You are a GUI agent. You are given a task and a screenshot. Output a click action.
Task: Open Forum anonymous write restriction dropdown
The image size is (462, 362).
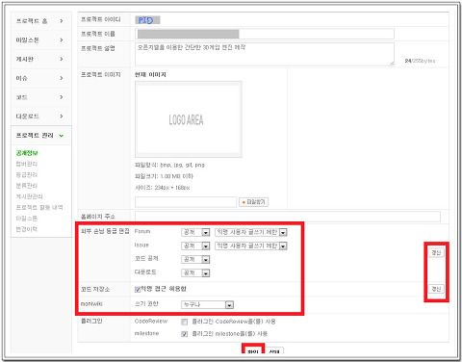point(251,232)
